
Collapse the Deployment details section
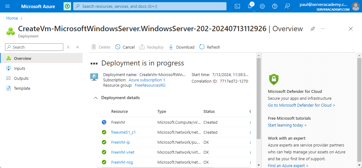point(96,98)
